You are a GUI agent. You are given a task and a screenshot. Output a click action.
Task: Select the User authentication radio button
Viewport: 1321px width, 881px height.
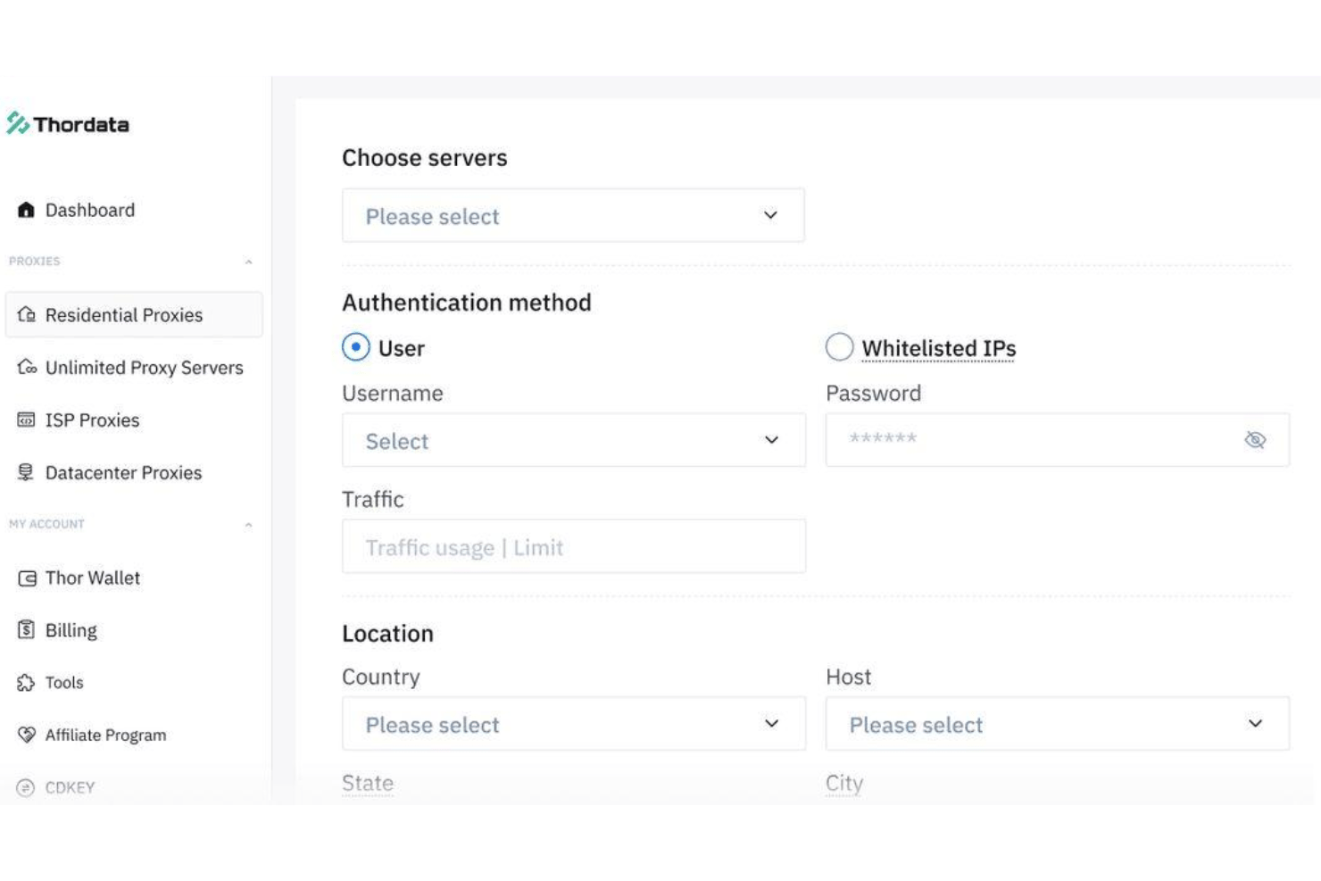click(x=355, y=347)
